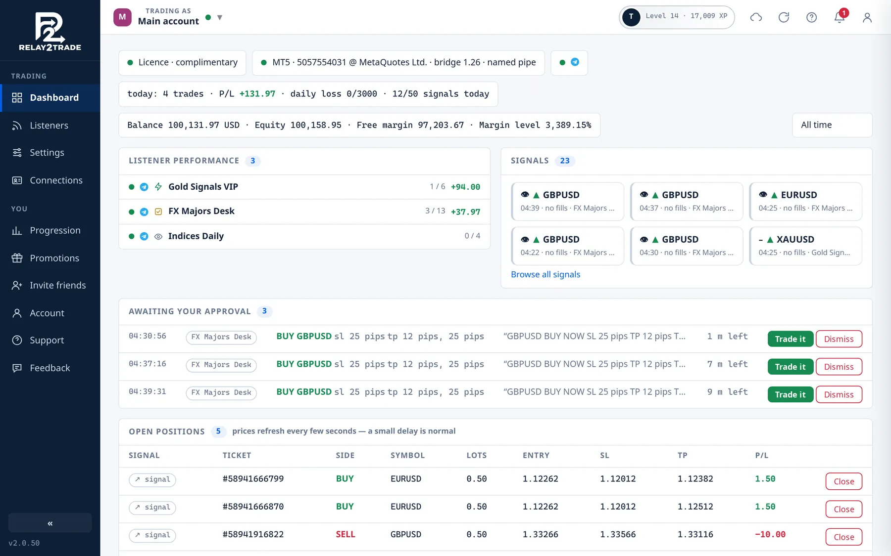The width and height of the screenshot is (891, 556).
Task: Click the M account avatar
Action: coord(122,17)
